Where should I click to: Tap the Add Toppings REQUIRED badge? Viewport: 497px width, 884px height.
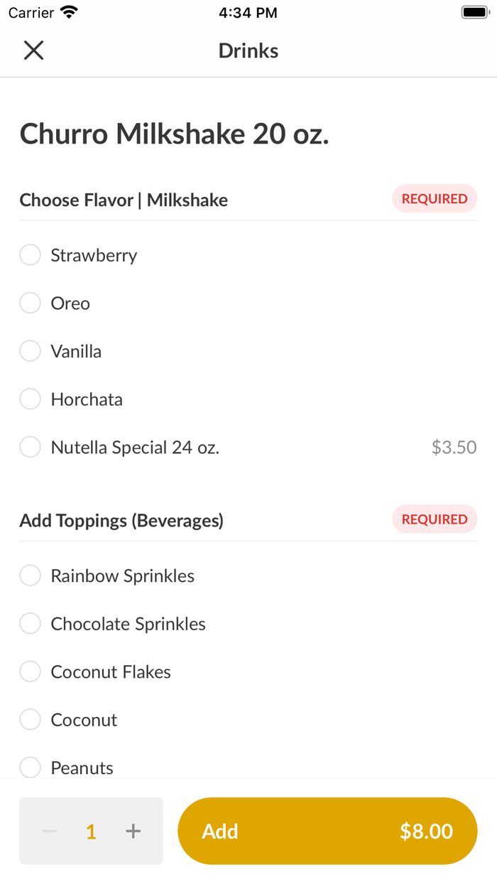pos(435,519)
